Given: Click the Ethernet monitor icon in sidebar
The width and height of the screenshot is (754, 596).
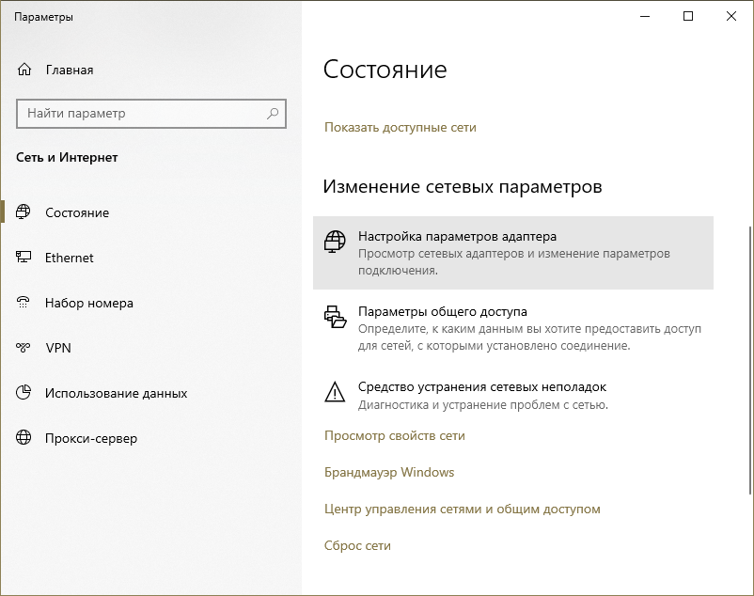Looking at the screenshot, I should [x=24, y=258].
